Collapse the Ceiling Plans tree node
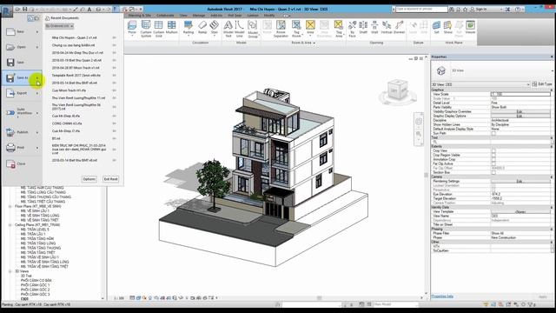 click(x=10, y=225)
